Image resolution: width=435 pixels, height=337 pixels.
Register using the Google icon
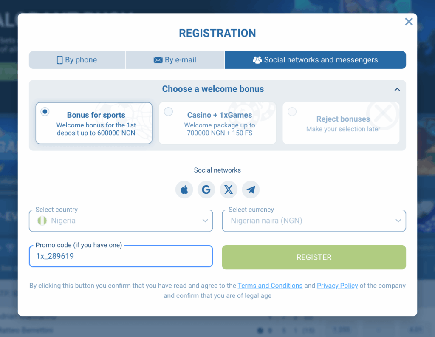(206, 190)
